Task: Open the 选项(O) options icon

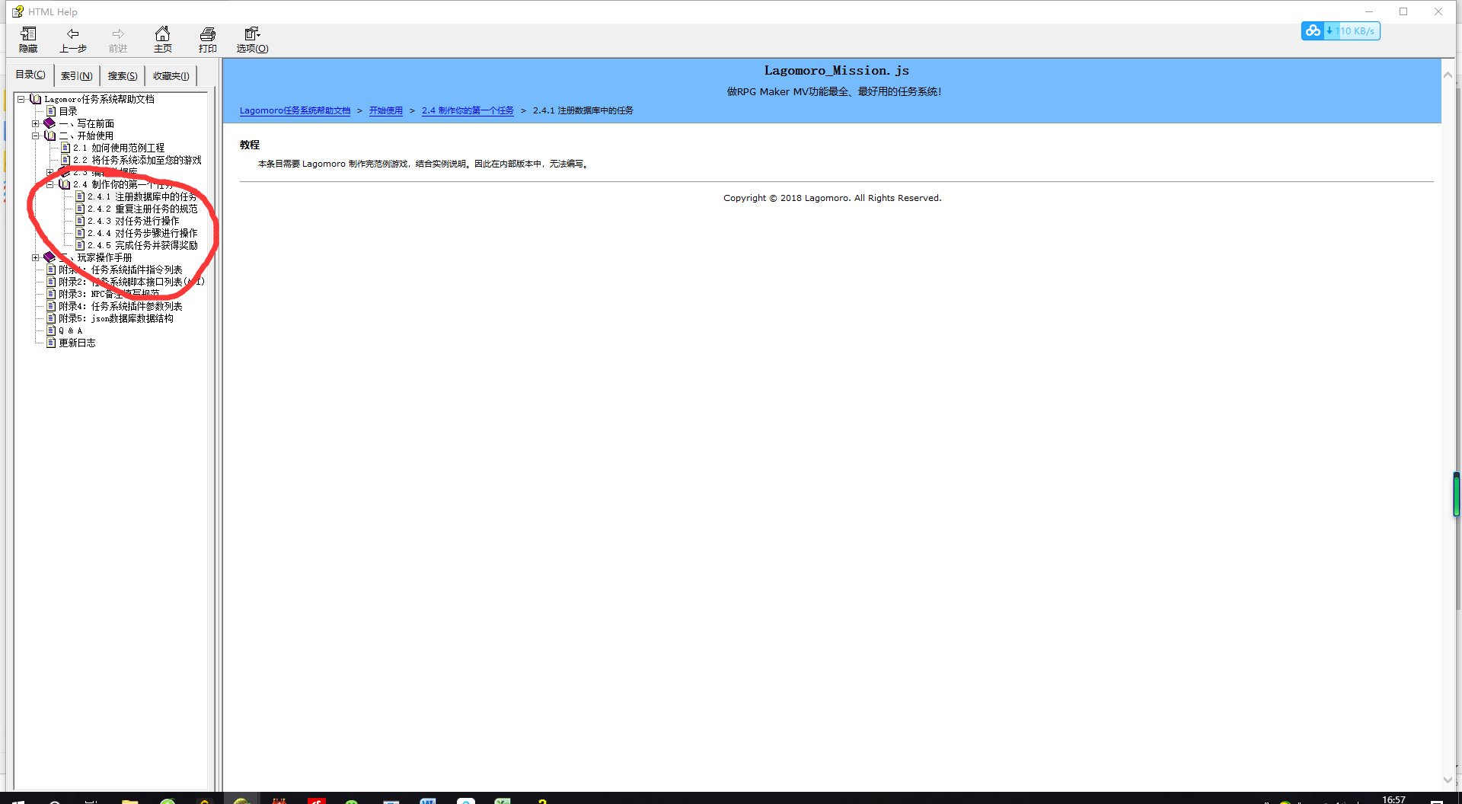Action: [252, 33]
